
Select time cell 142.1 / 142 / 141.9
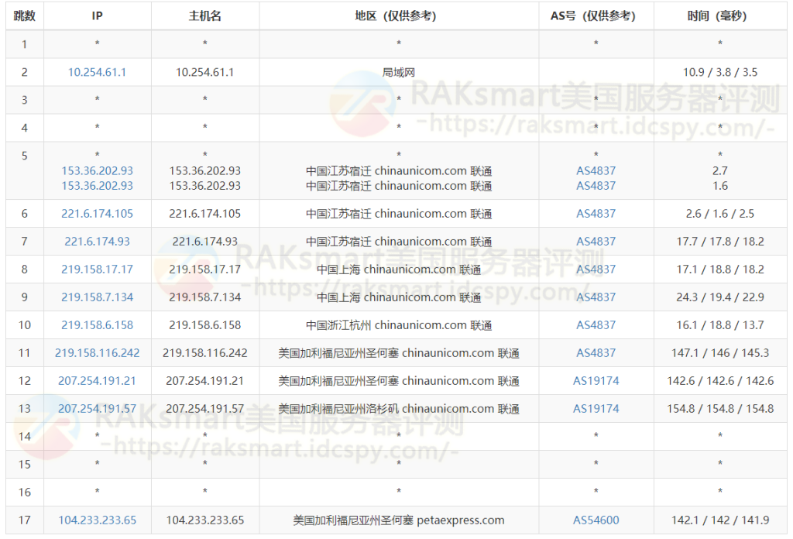[x=720, y=520]
